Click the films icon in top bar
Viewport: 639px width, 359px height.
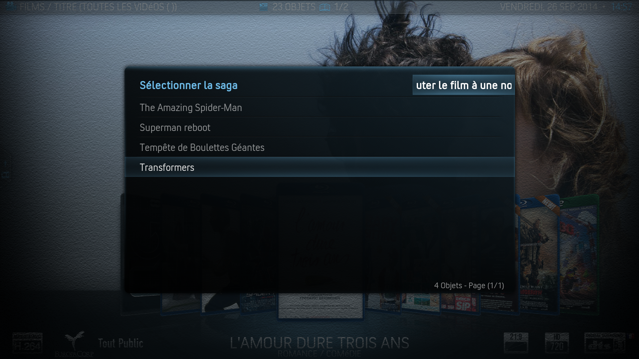coord(11,6)
